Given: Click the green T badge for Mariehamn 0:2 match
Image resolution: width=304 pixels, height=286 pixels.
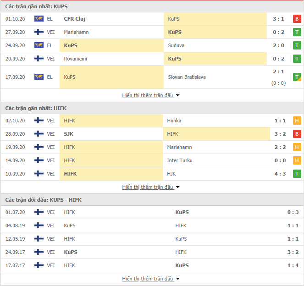Looking at the screenshot, I should (297, 32).
